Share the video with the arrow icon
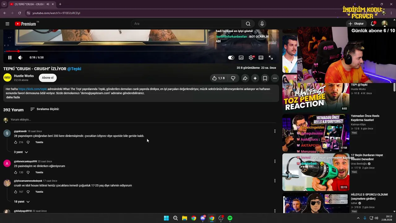 (245, 78)
